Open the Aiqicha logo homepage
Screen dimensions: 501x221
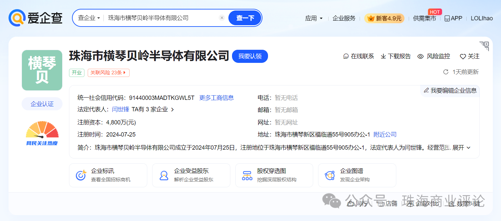(35, 18)
